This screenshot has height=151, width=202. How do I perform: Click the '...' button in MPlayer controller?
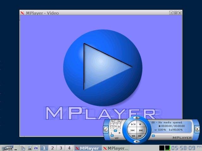pyautogui.click(x=116, y=122)
